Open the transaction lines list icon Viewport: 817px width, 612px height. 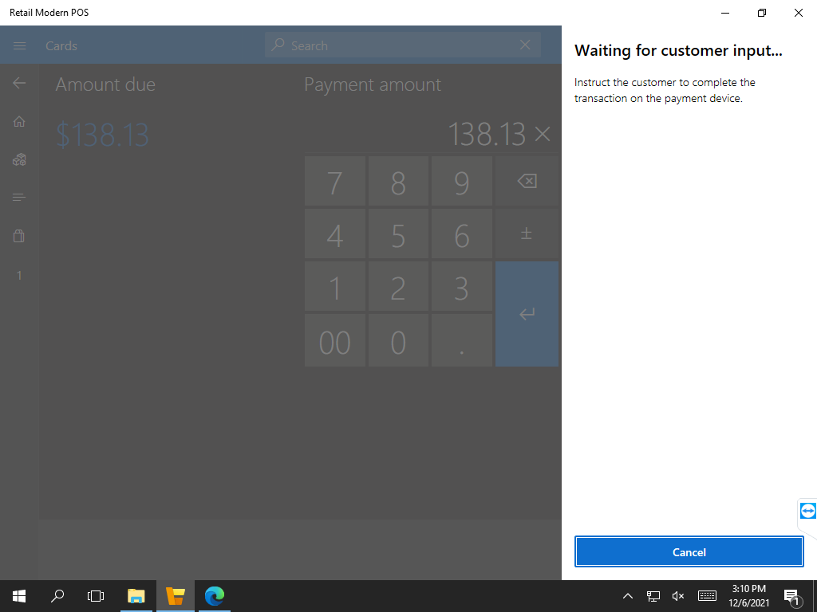[x=20, y=198]
